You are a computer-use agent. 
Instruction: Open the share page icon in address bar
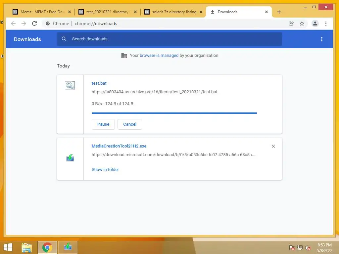point(291,23)
